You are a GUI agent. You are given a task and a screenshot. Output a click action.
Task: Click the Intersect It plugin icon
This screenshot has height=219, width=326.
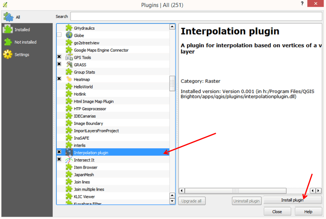69,160
